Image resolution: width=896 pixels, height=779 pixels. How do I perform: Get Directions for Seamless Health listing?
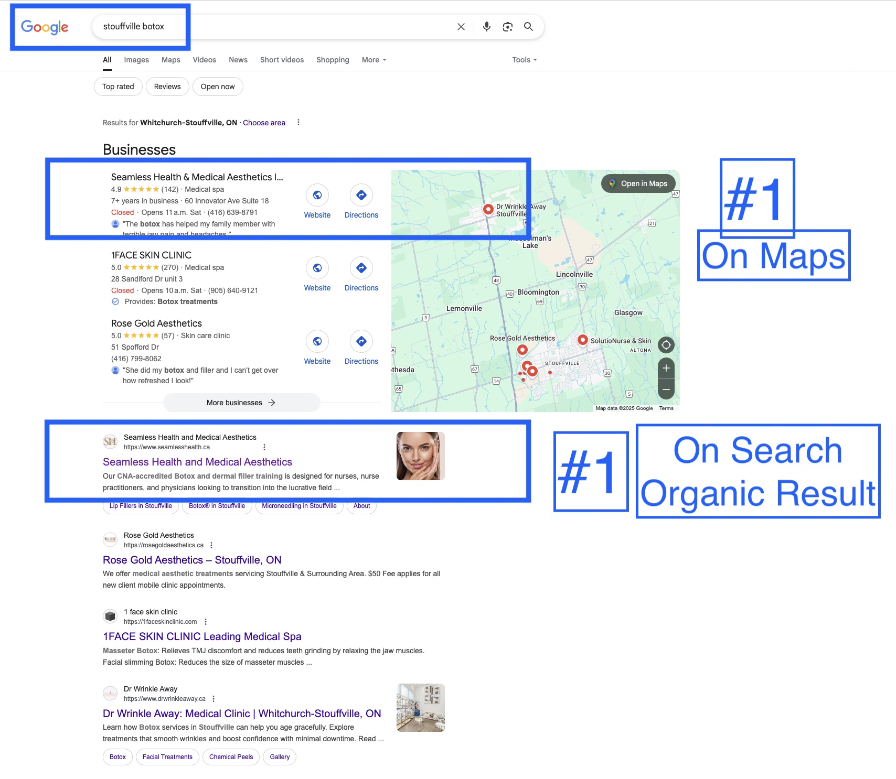(361, 195)
